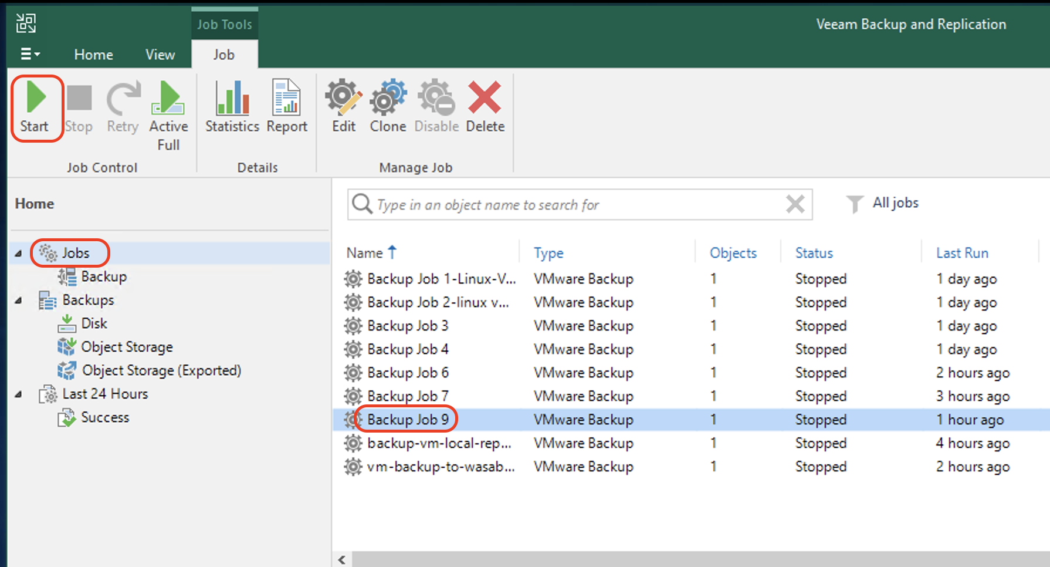Switch to the View ribbon tab
Image resolution: width=1050 pixels, height=567 pixels.
click(160, 55)
